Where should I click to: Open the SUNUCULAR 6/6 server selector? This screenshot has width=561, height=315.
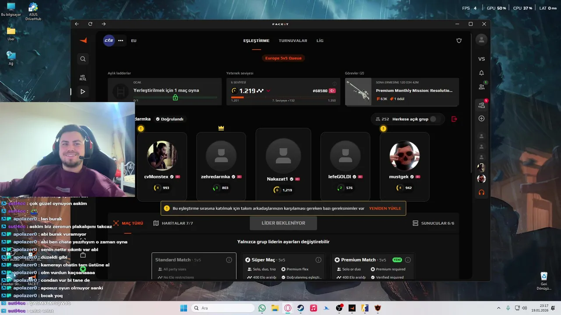(433, 223)
